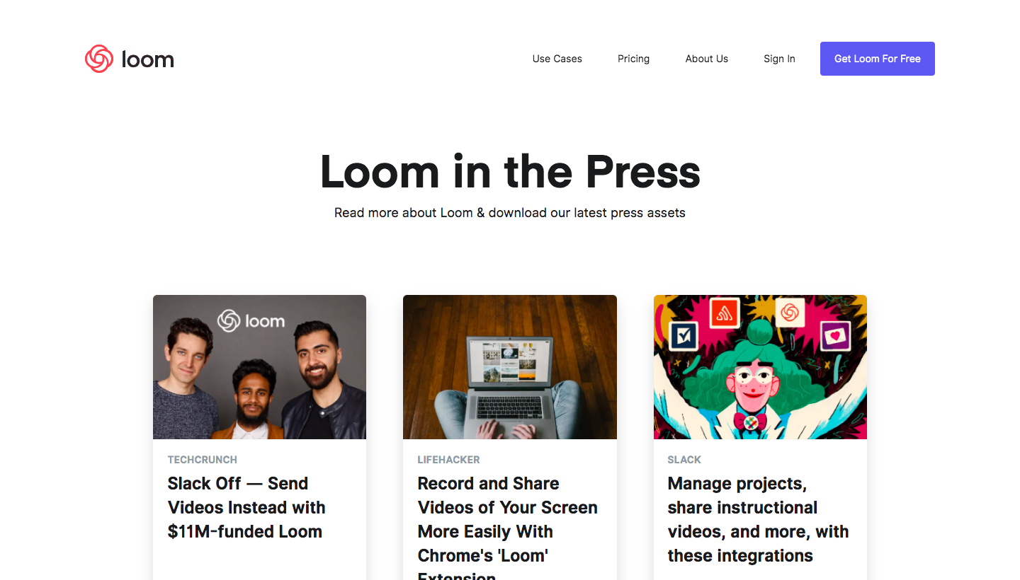This screenshot has height=580, width=1020.
Task: Click the Loom app icon in Slack illustration
Action: point(790,312)
